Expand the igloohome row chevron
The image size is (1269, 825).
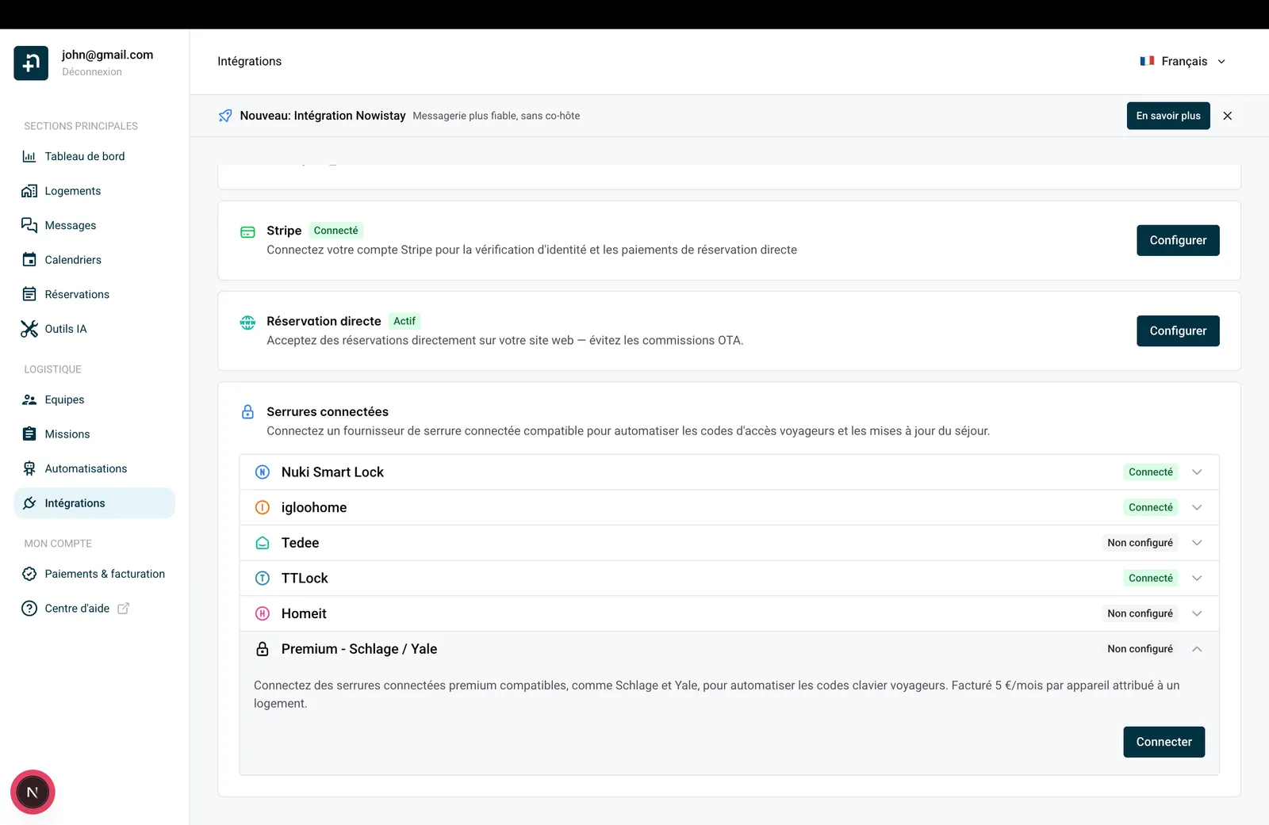[x=1197, y=507]
